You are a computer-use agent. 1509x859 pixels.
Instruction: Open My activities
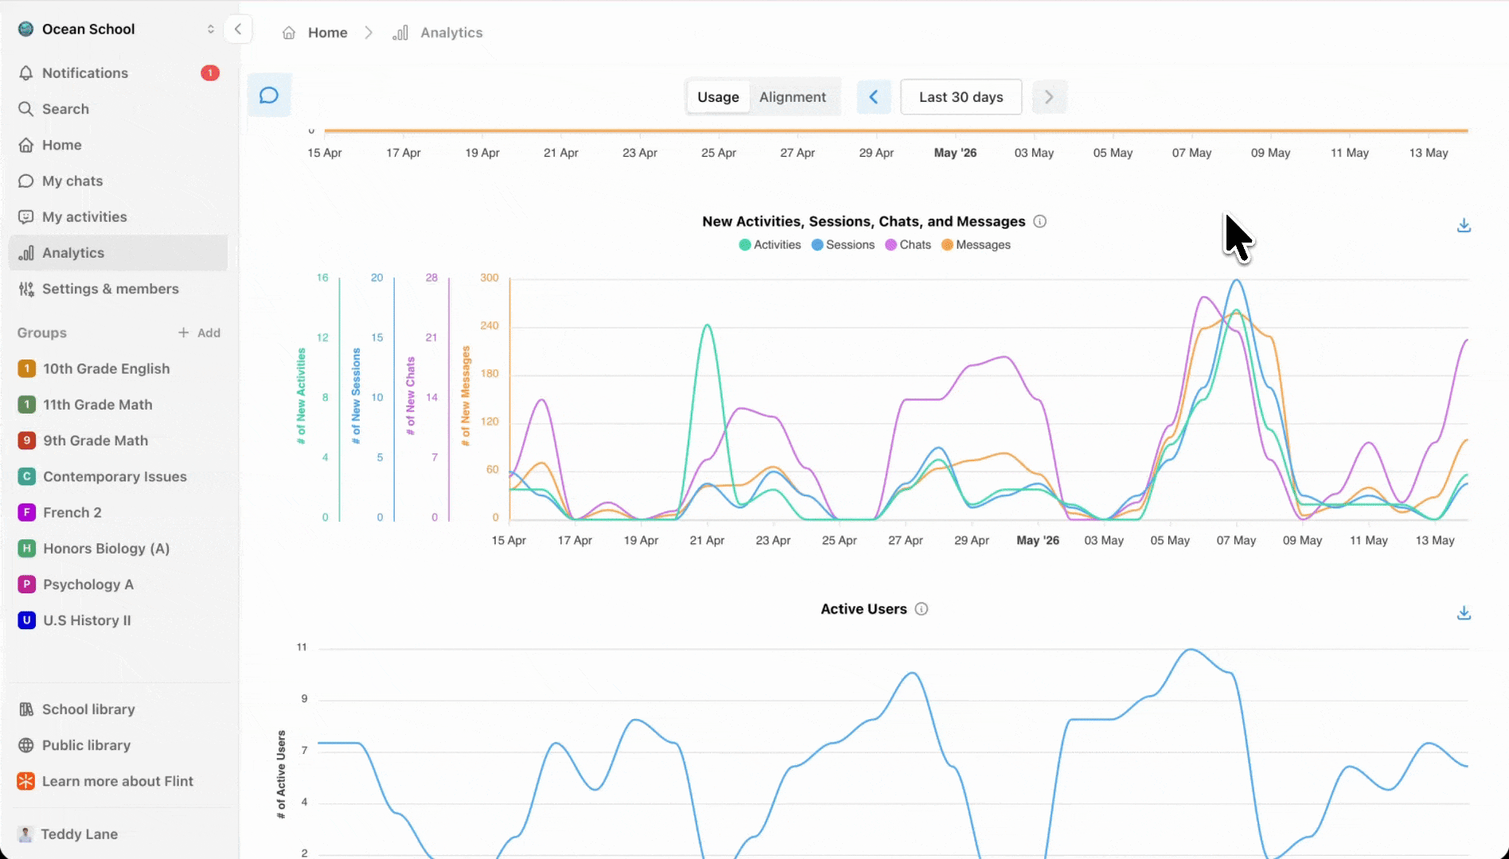point(118,216)
